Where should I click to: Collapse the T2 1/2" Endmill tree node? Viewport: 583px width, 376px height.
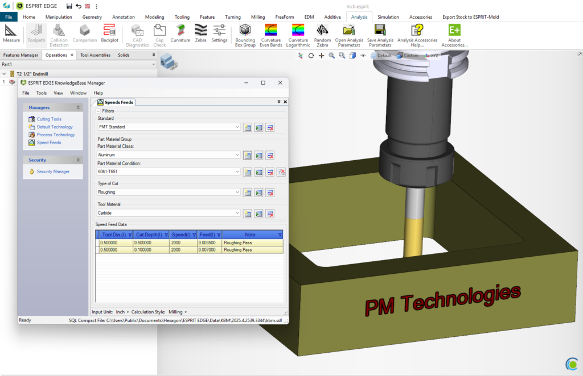[x=5, y=74]
